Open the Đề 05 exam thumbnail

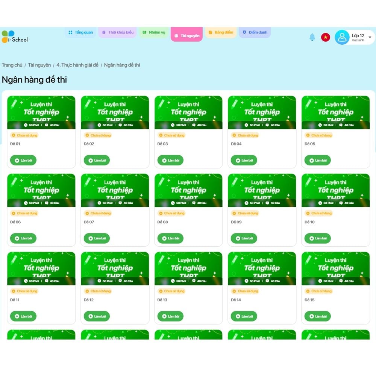click(336, 112)
